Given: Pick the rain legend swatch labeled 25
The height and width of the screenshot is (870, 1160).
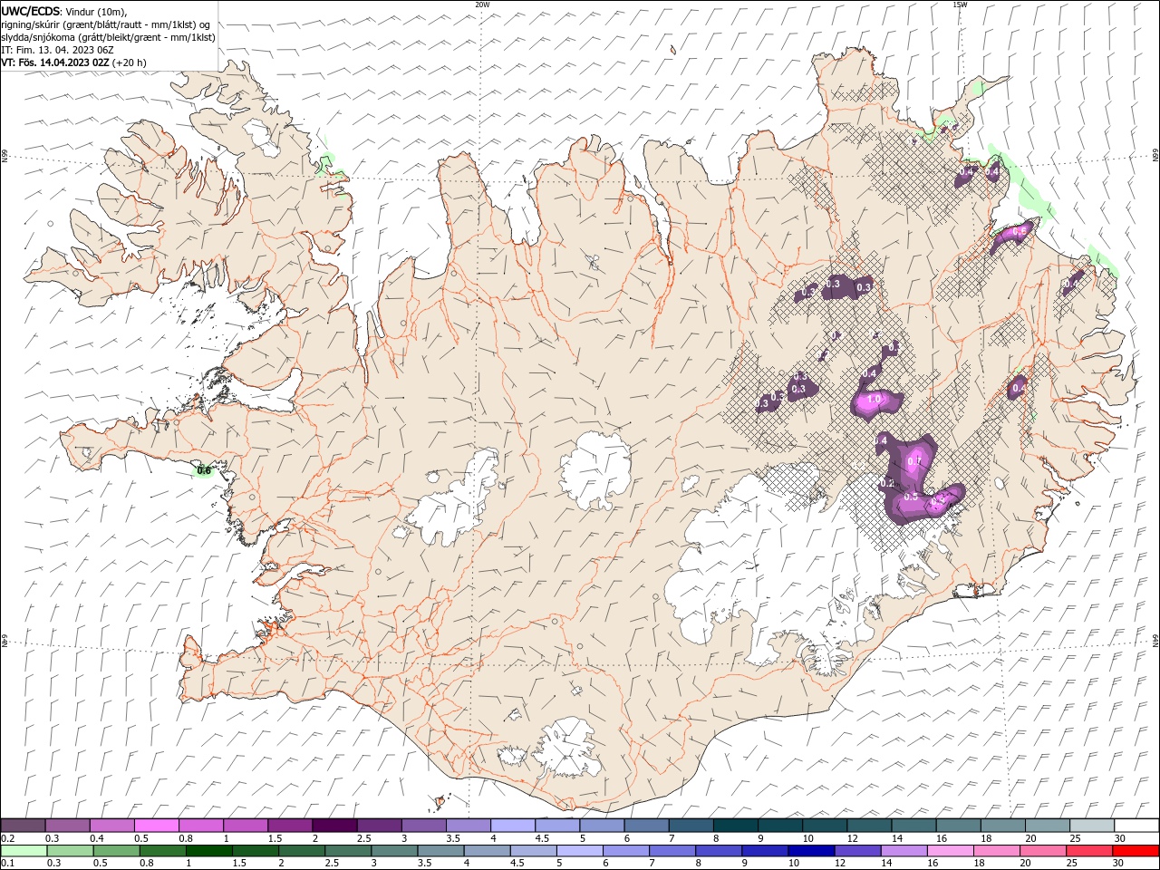Looking at the screenshot, I should (x=1088, y=851).
